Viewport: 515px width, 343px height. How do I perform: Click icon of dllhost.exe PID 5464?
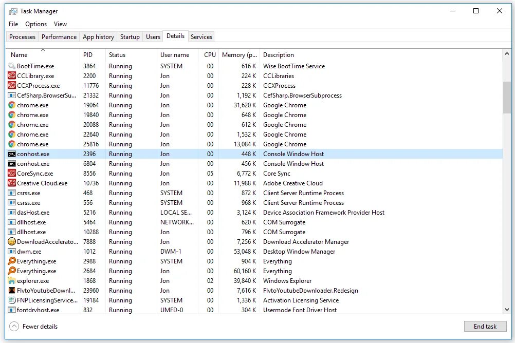(12, 222)
